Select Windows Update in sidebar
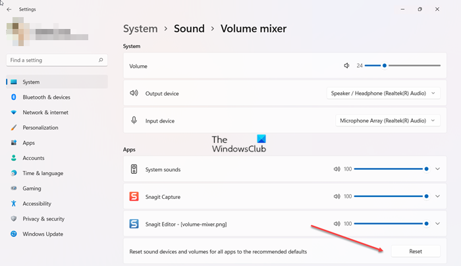The height and width of the screenshot is (266, 461). (43, 234)
